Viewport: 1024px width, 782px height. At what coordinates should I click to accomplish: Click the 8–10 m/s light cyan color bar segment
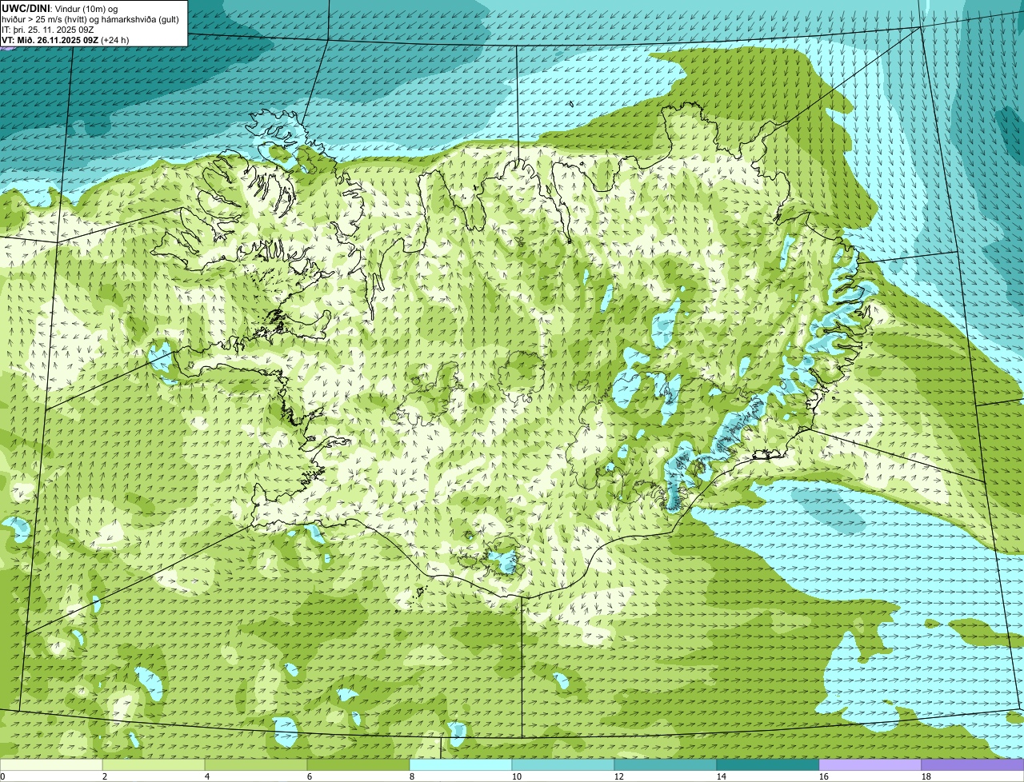tap(461, 764)
